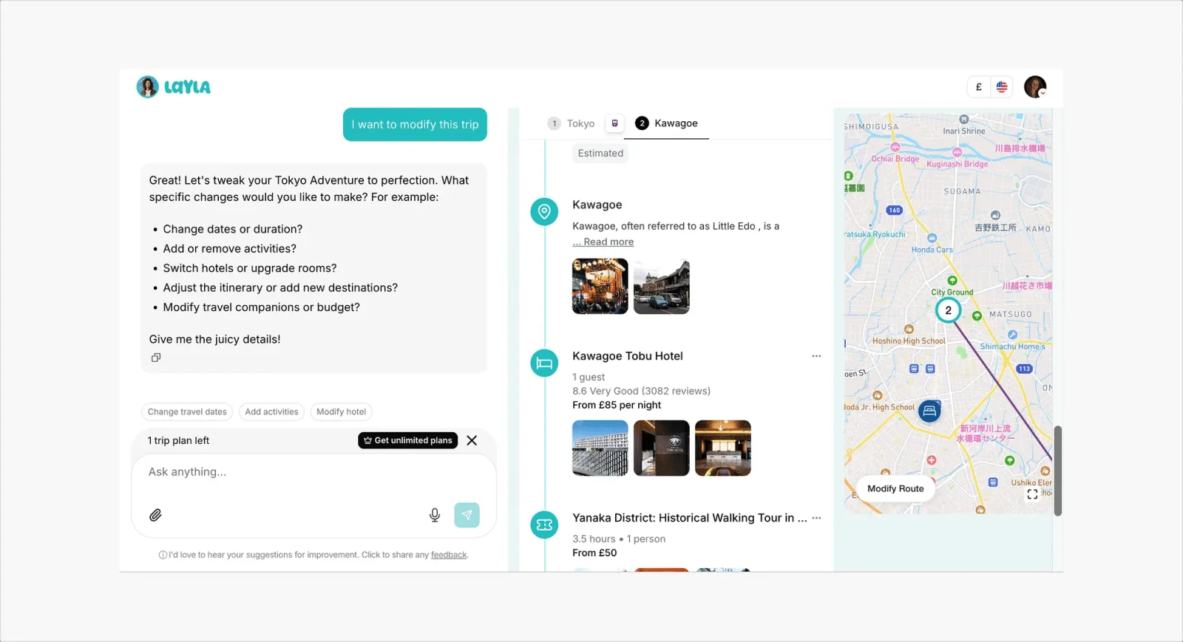Expand map with the fullscreen icon
The image size is (1183, 642).
pos(1032,494)
